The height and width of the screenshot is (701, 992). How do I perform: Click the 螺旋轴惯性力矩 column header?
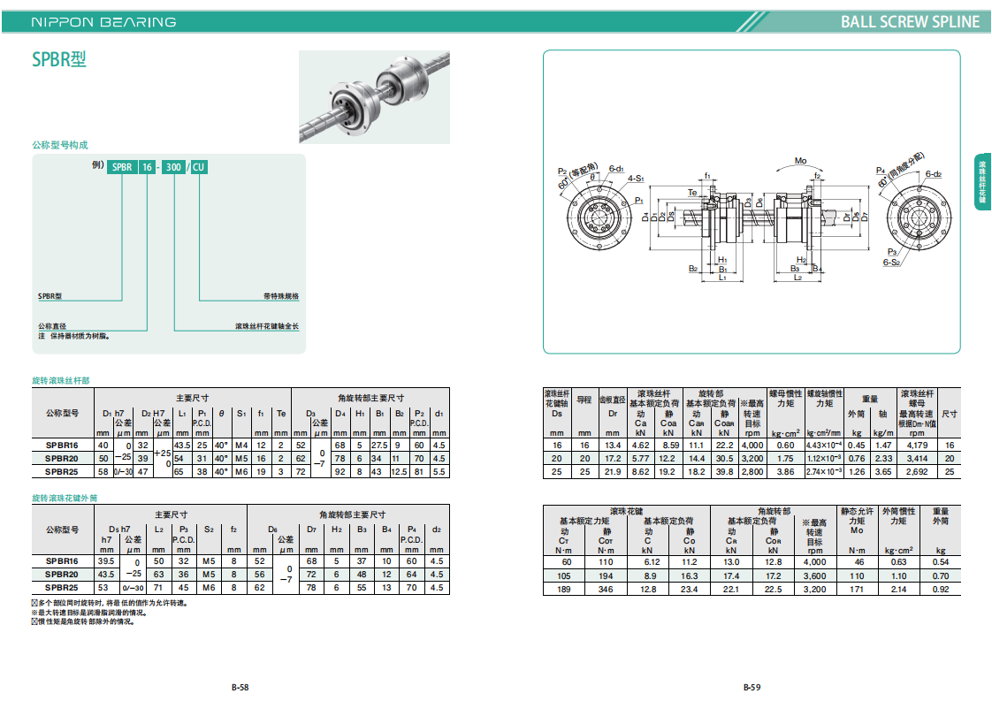point(824,398)
